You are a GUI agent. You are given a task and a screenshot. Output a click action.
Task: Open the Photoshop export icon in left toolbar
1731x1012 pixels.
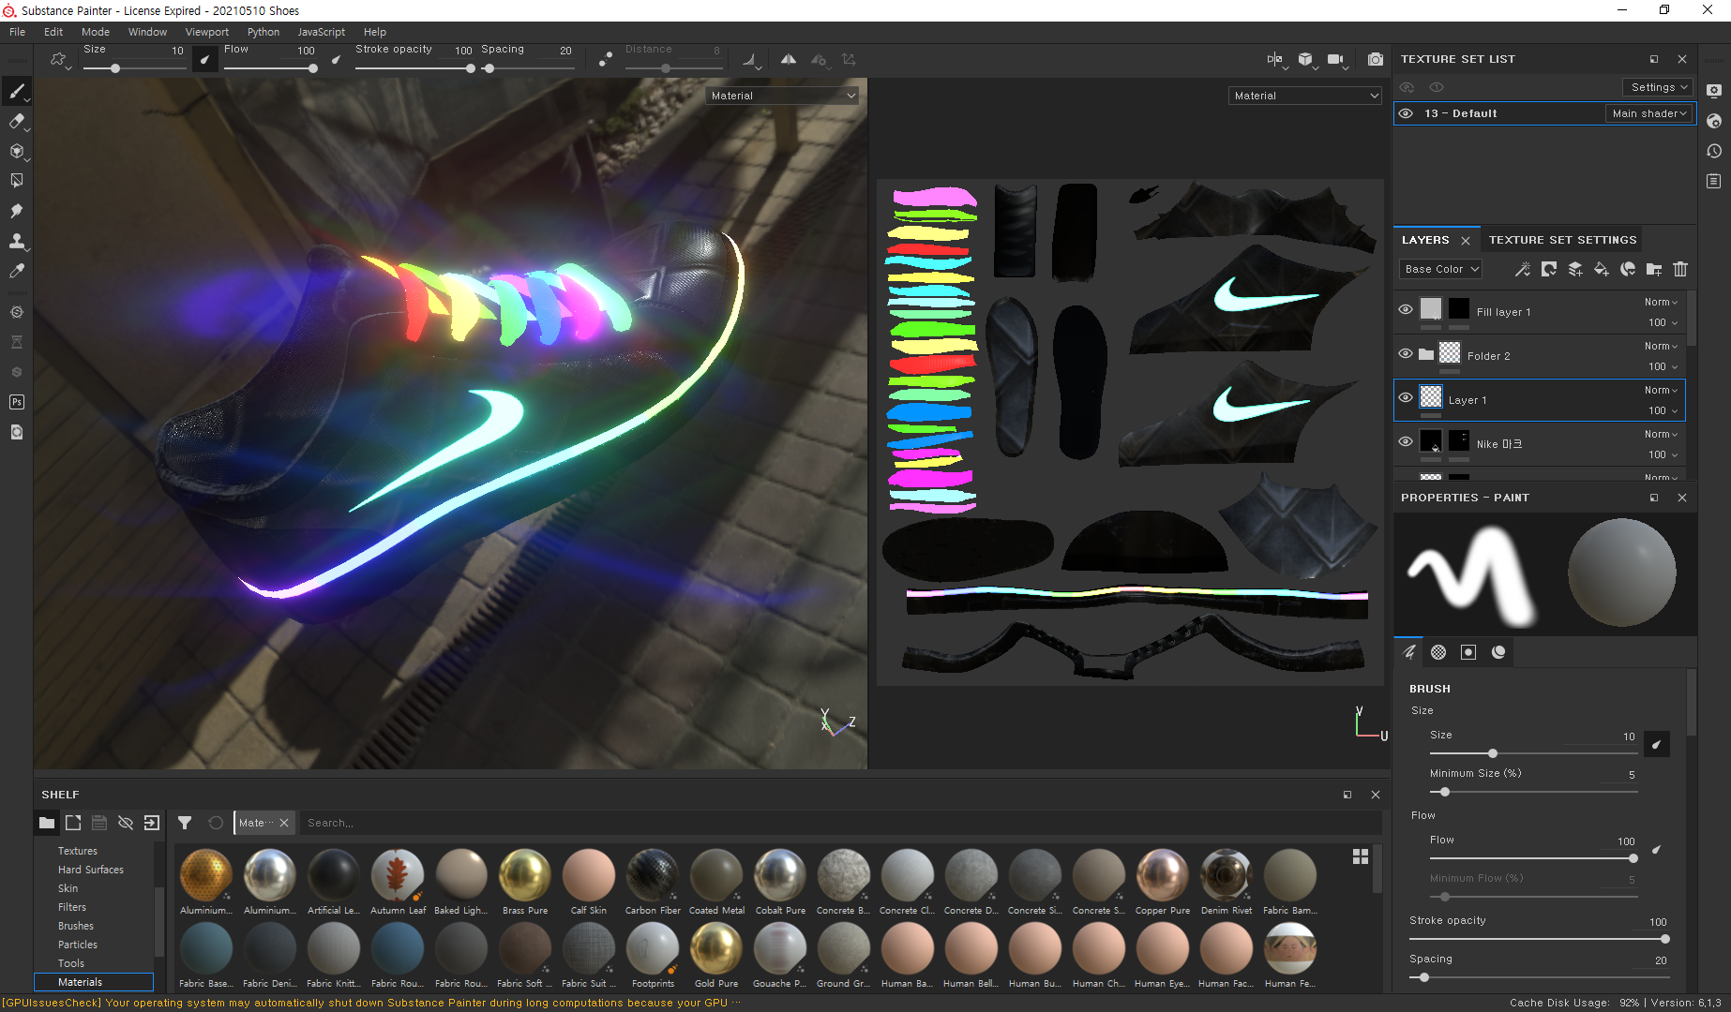pyautogui.click(x=16, y=402)
